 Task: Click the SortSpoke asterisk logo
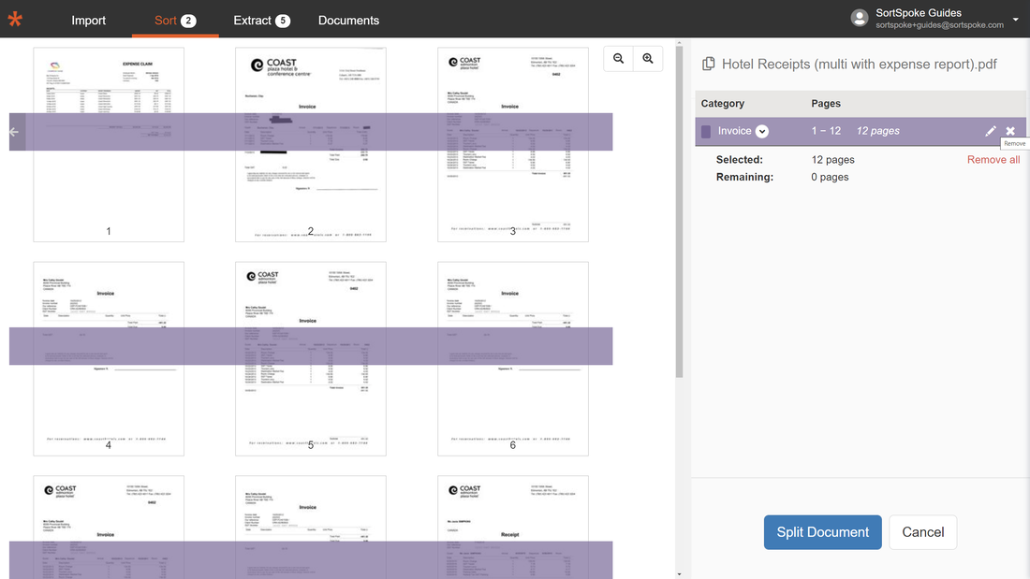tap(15, 19)
